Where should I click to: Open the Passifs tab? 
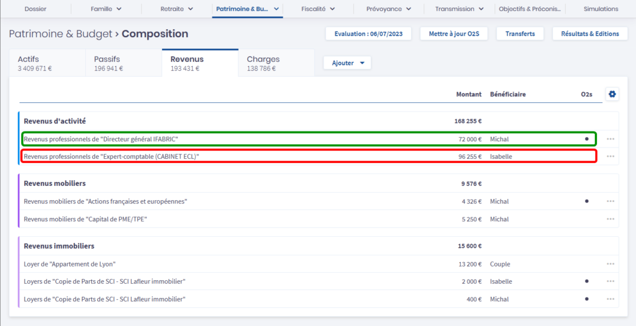tap(123, 63)
